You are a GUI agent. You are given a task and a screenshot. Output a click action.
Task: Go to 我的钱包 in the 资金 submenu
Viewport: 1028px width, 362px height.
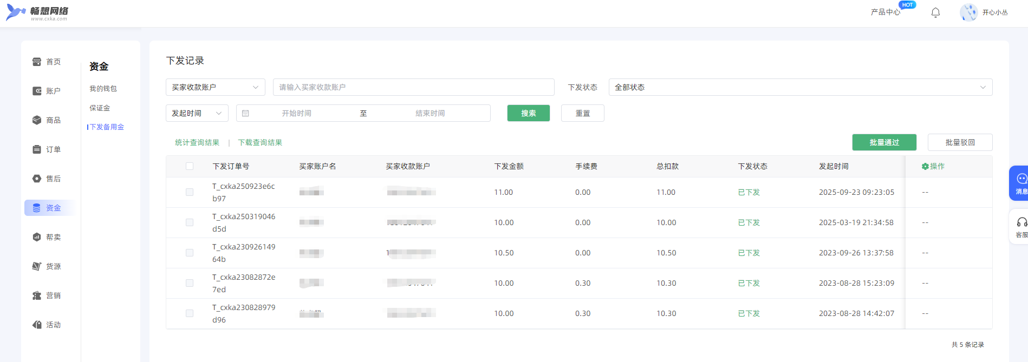[103, 89]
